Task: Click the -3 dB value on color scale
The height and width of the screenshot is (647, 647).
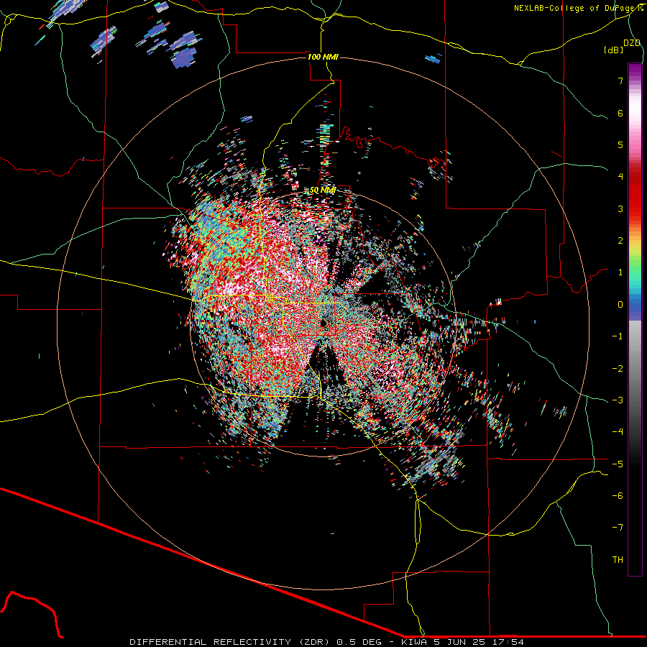Action: pyautogui.click(x=618, y=400)
